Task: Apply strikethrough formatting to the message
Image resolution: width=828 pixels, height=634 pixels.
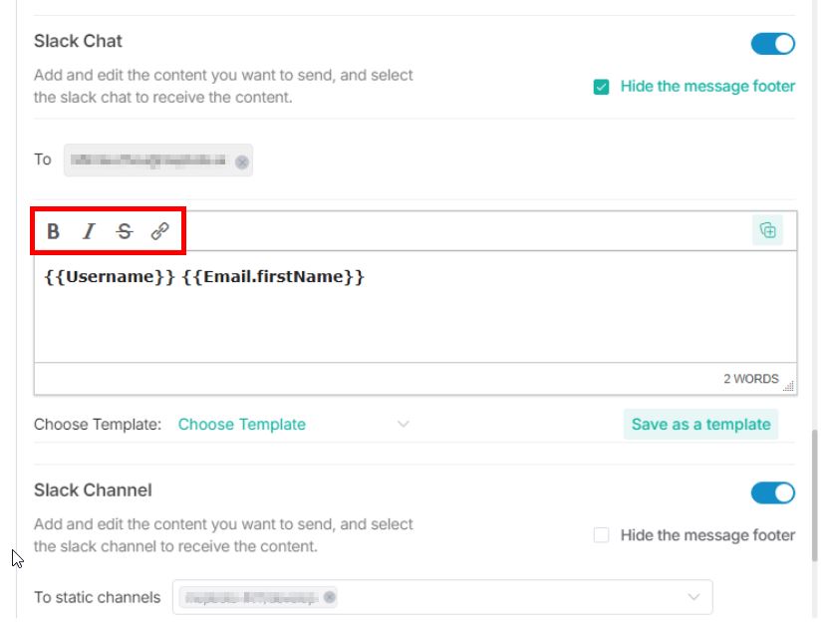Action: (122, 230)
